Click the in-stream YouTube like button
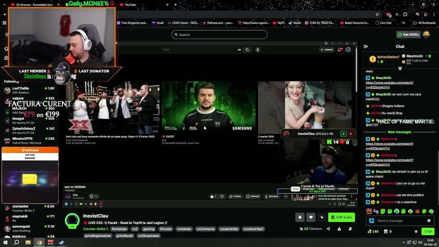The height and width of the screenshot is (247, 439). pos(213,196)
